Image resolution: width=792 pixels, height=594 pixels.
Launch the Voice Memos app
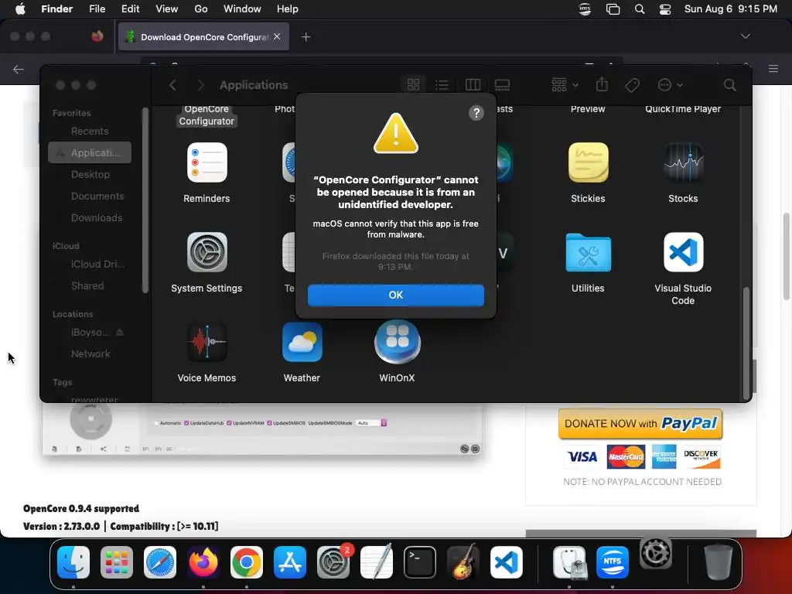coord(207,342)
